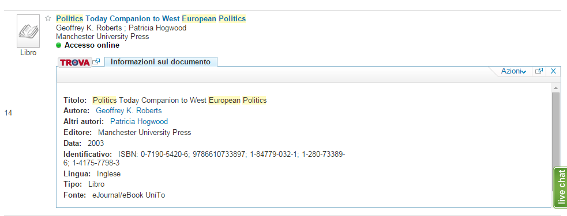Click the details panel scrollbar thumb
This screenshot has width=567, height=216.
click(x=555, y=130)
